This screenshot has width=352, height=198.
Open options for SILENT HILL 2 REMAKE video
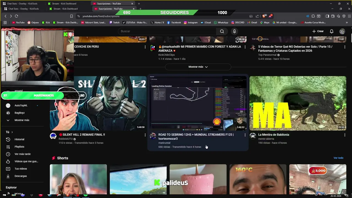[x=145, y=135]
